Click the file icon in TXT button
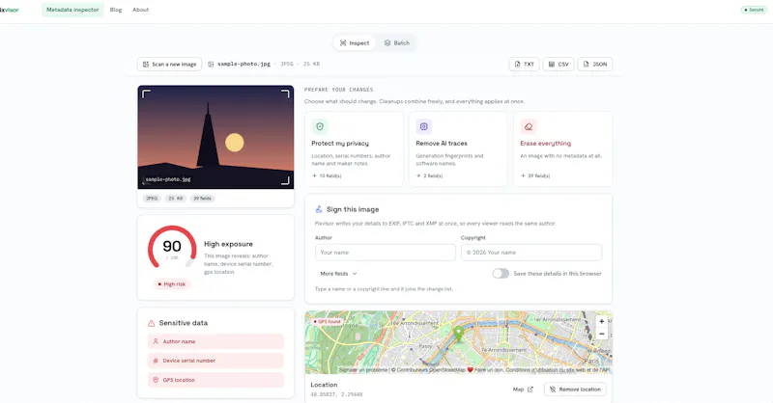The height and width of the screenshot is (403, 773). [x=517, y=64]
